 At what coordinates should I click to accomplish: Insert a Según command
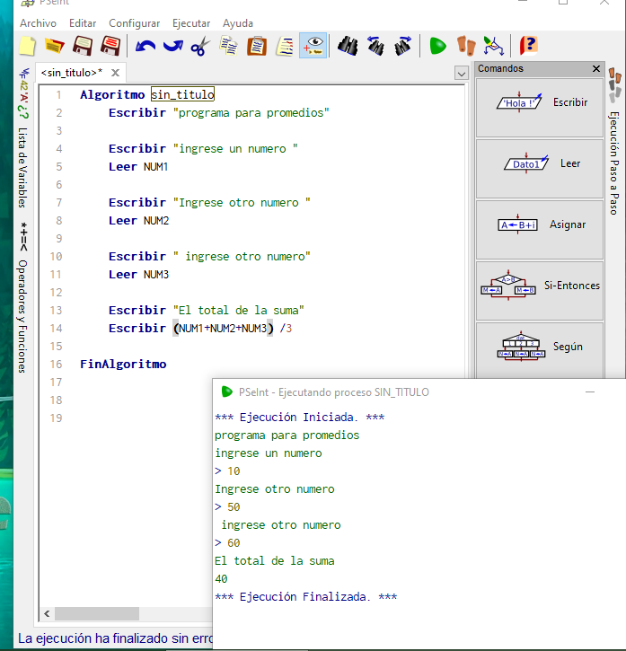tap(540, 350)
